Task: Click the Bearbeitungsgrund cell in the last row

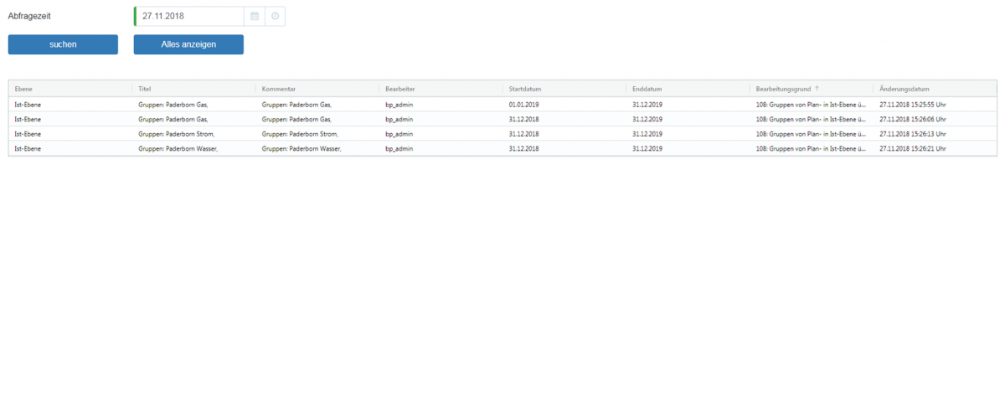Action: tap(810, 148)
